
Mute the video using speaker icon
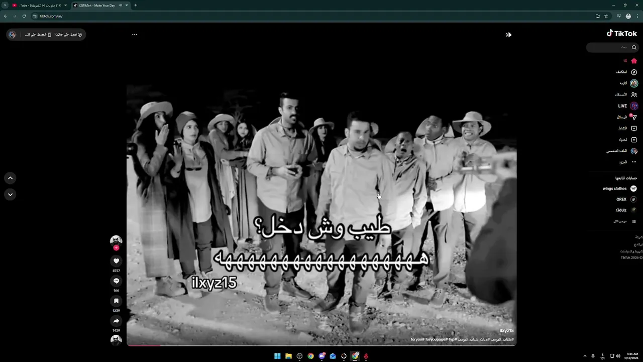508,35
